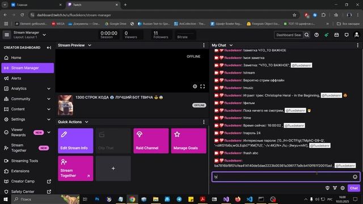Switch to the Twitch browser tab
363x204 pixels.
click(92, 5)
